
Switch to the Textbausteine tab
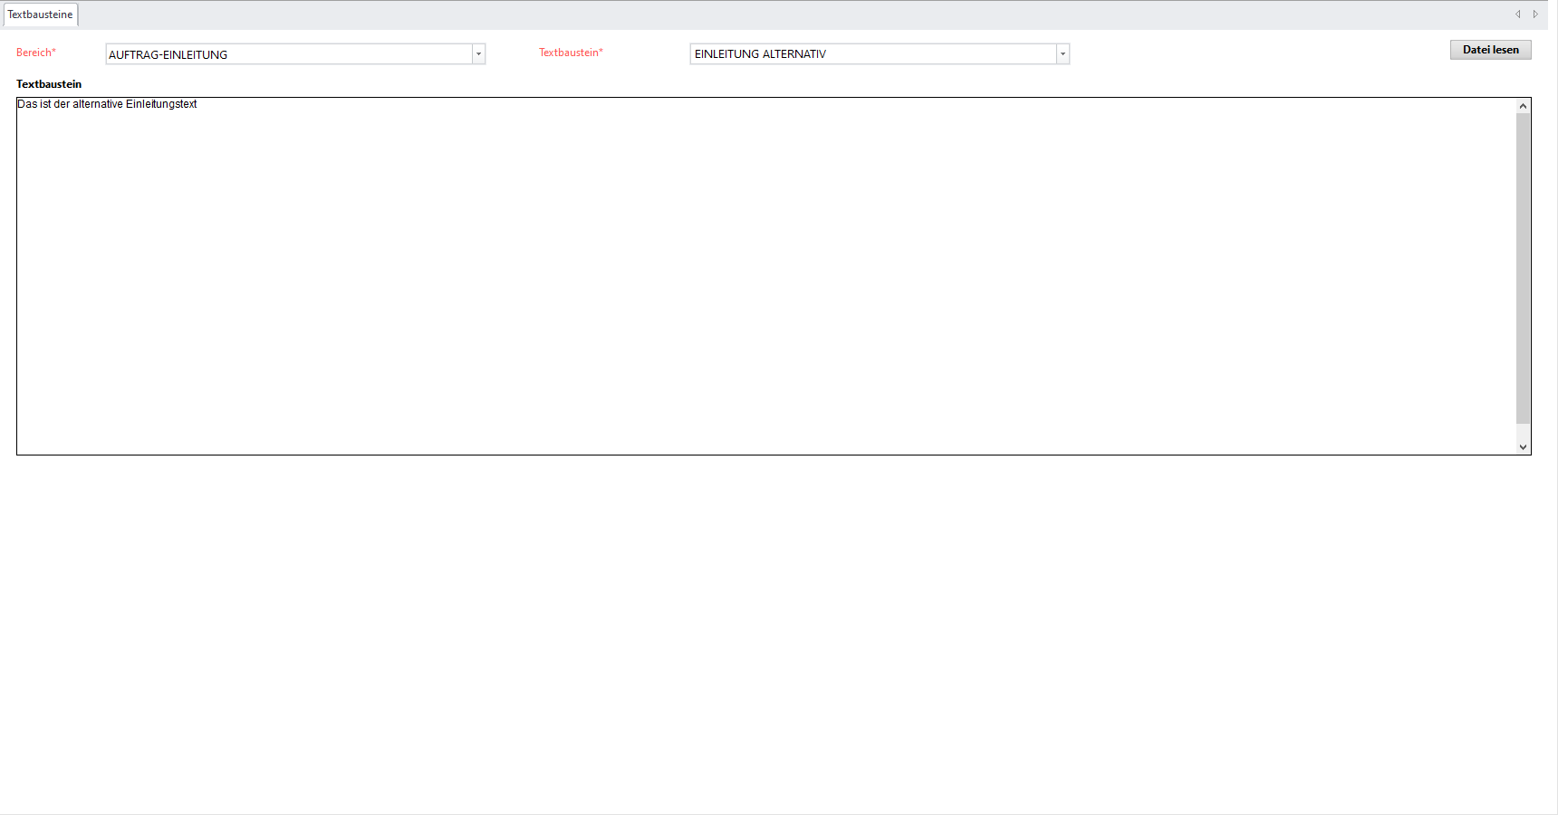pos(40,14)
